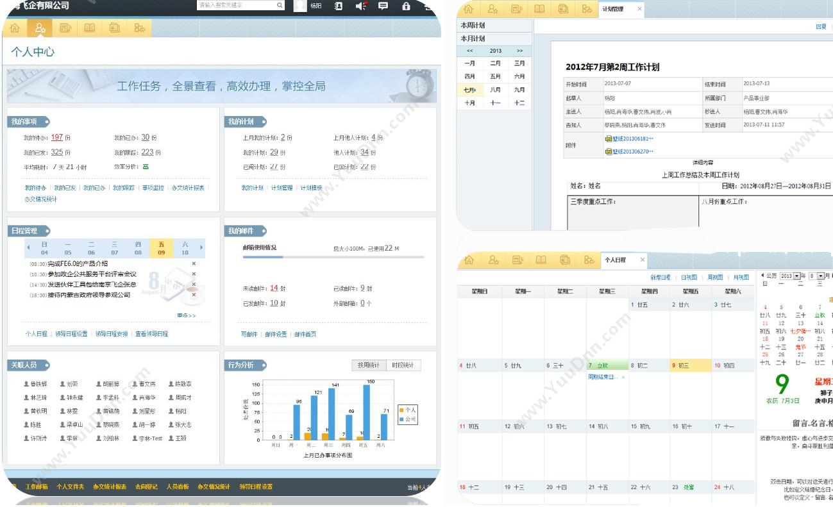Delete the 完成FE6.0的产品介绍 schedule entry
Image resolution: width=833 pixels, height=507 pixels.
[x=194, y=263]
